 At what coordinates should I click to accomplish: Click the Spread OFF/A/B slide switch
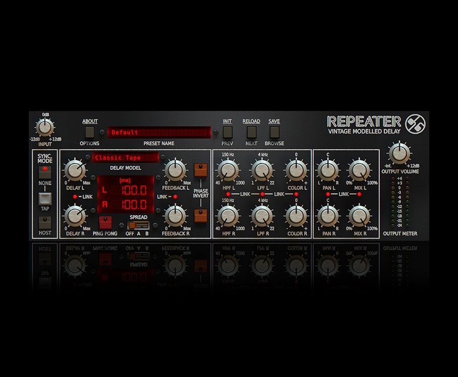(x=138, y=226)
